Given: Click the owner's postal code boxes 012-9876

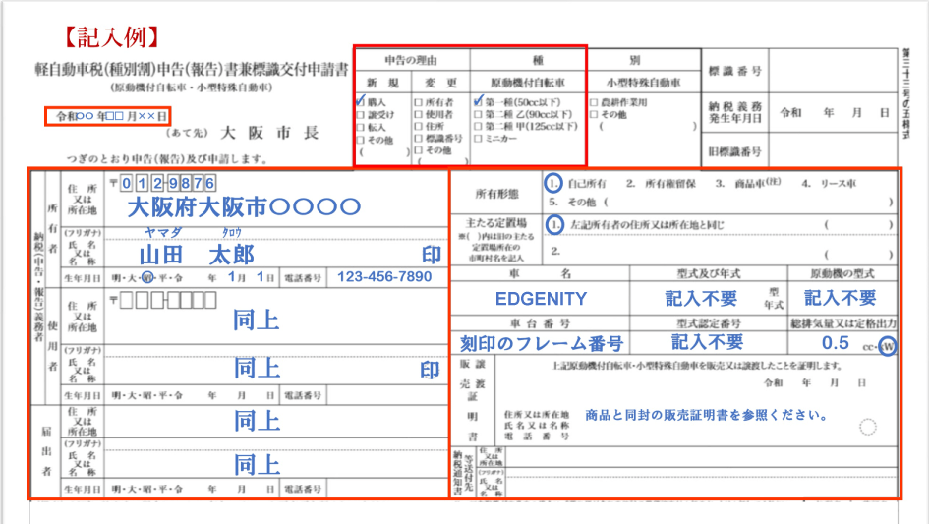Looking at the screenshot, I should pos(167,183).
